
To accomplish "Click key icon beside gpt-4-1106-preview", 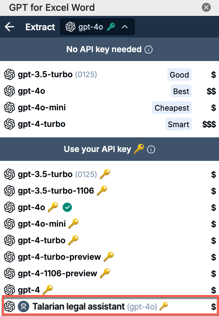I will [105, 273].
